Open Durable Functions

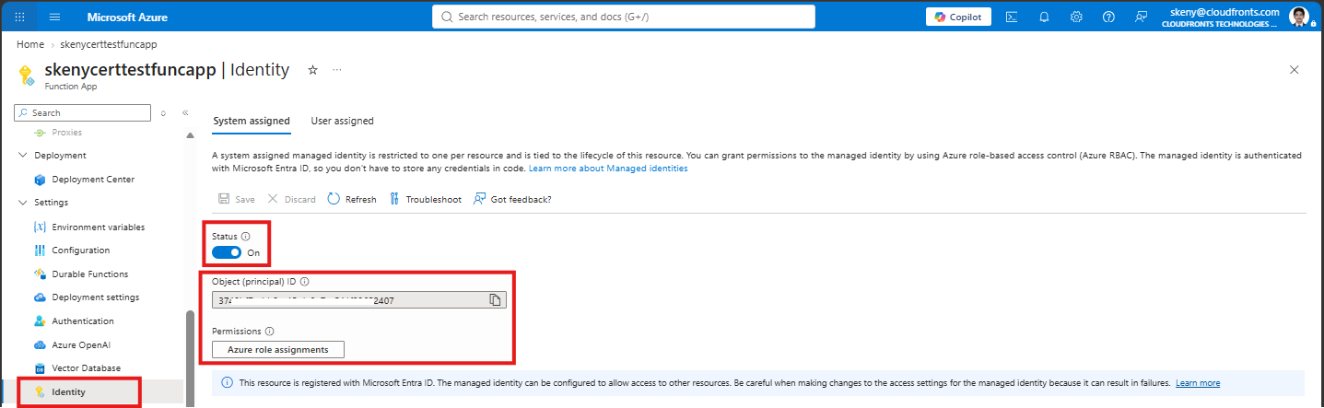pyautogui.click(x=92, y=274)
